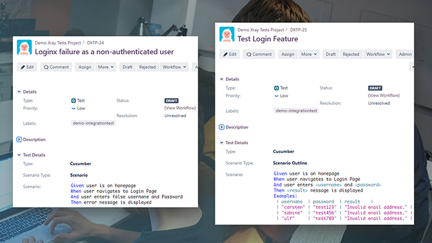This screenshot has height=243, width=432.
Task: Expand Description section in the Loginx issue
Action: pos(19,139)
